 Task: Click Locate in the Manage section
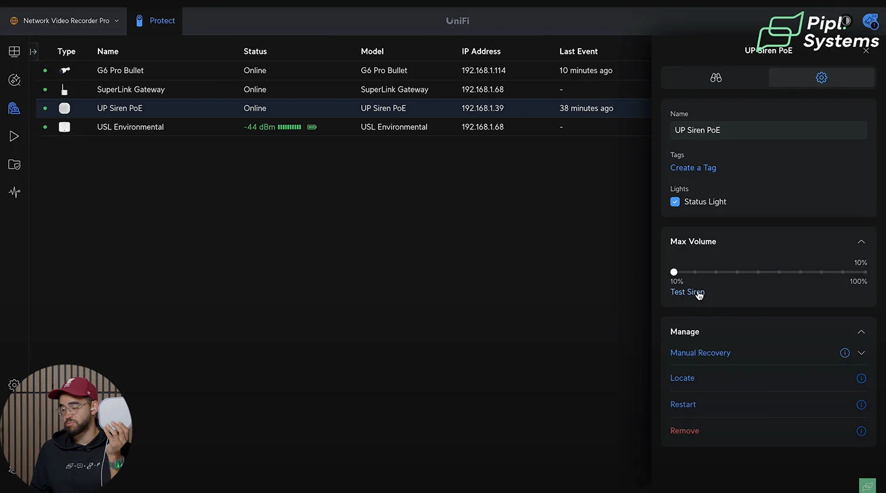pos(682,378)
